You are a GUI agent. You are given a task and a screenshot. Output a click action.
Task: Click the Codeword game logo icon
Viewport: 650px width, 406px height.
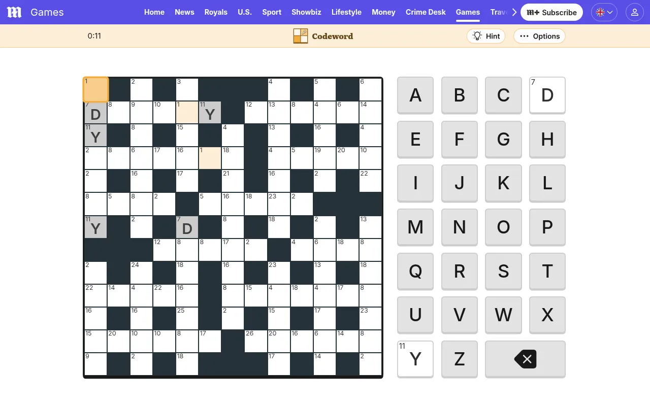(301, 36)
